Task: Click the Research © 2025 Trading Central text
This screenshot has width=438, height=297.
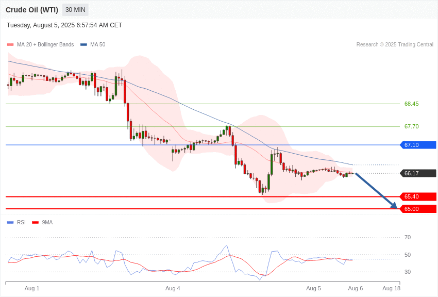Action: [x=395, y=44]
